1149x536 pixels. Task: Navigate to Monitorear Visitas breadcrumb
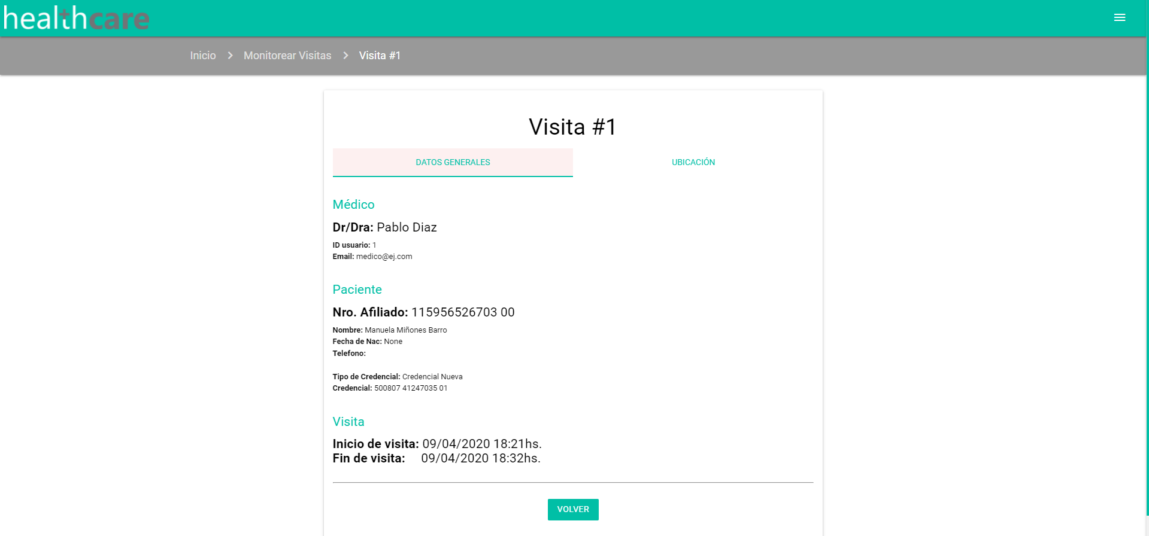(x=287, y=56)
